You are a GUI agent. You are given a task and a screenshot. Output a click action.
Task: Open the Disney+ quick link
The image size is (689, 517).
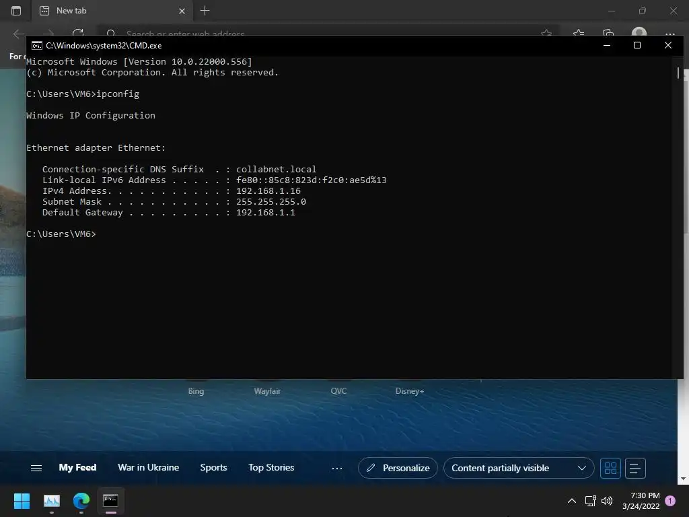410,391
